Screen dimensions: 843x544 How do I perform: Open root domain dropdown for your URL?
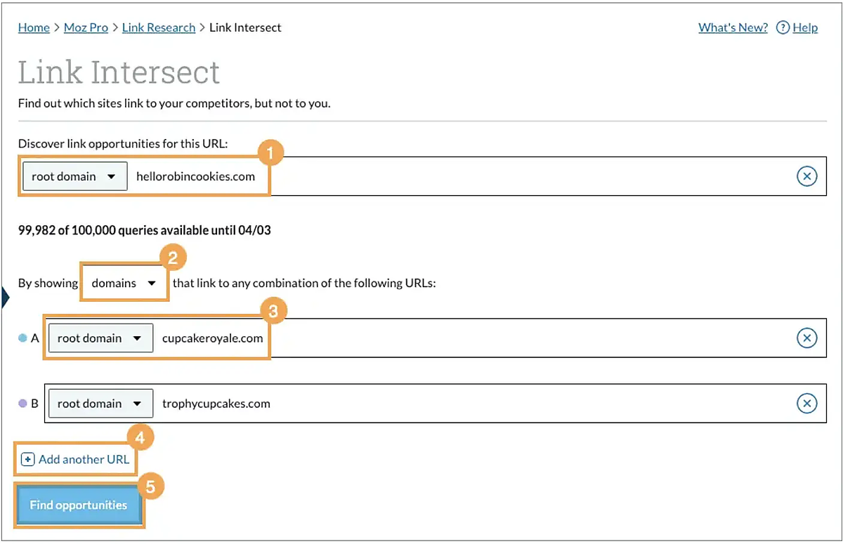tap(74, 177)
